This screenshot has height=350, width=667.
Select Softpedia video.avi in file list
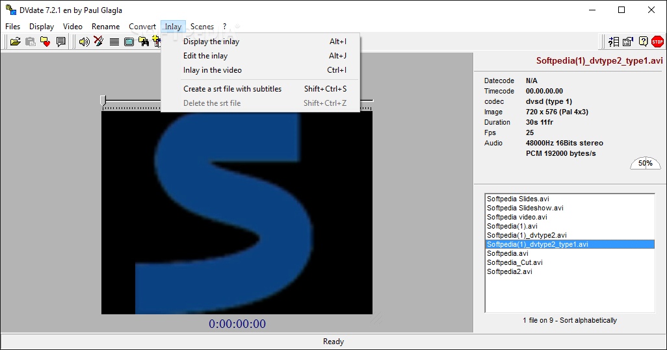[x=569, y=217]
